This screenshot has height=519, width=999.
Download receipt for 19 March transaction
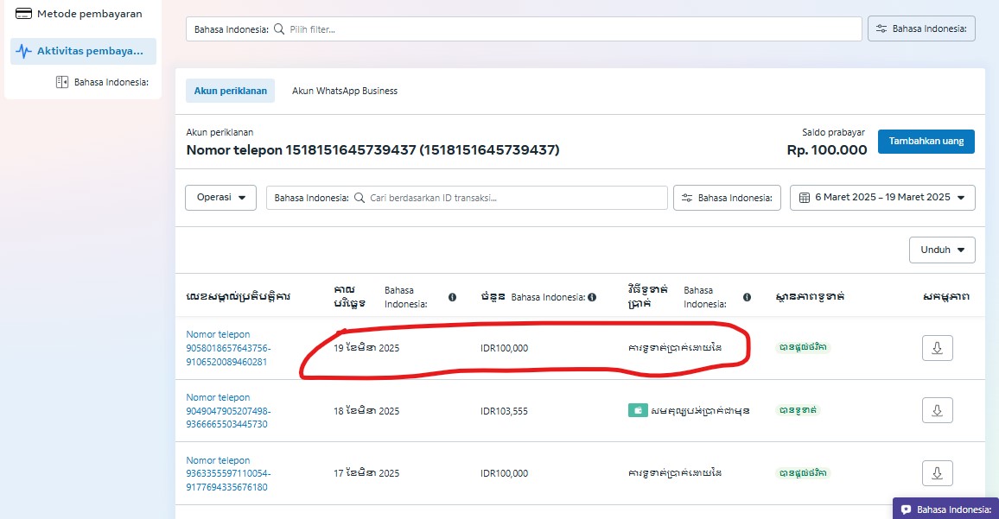pyautogui.click(x=937, y=348)
